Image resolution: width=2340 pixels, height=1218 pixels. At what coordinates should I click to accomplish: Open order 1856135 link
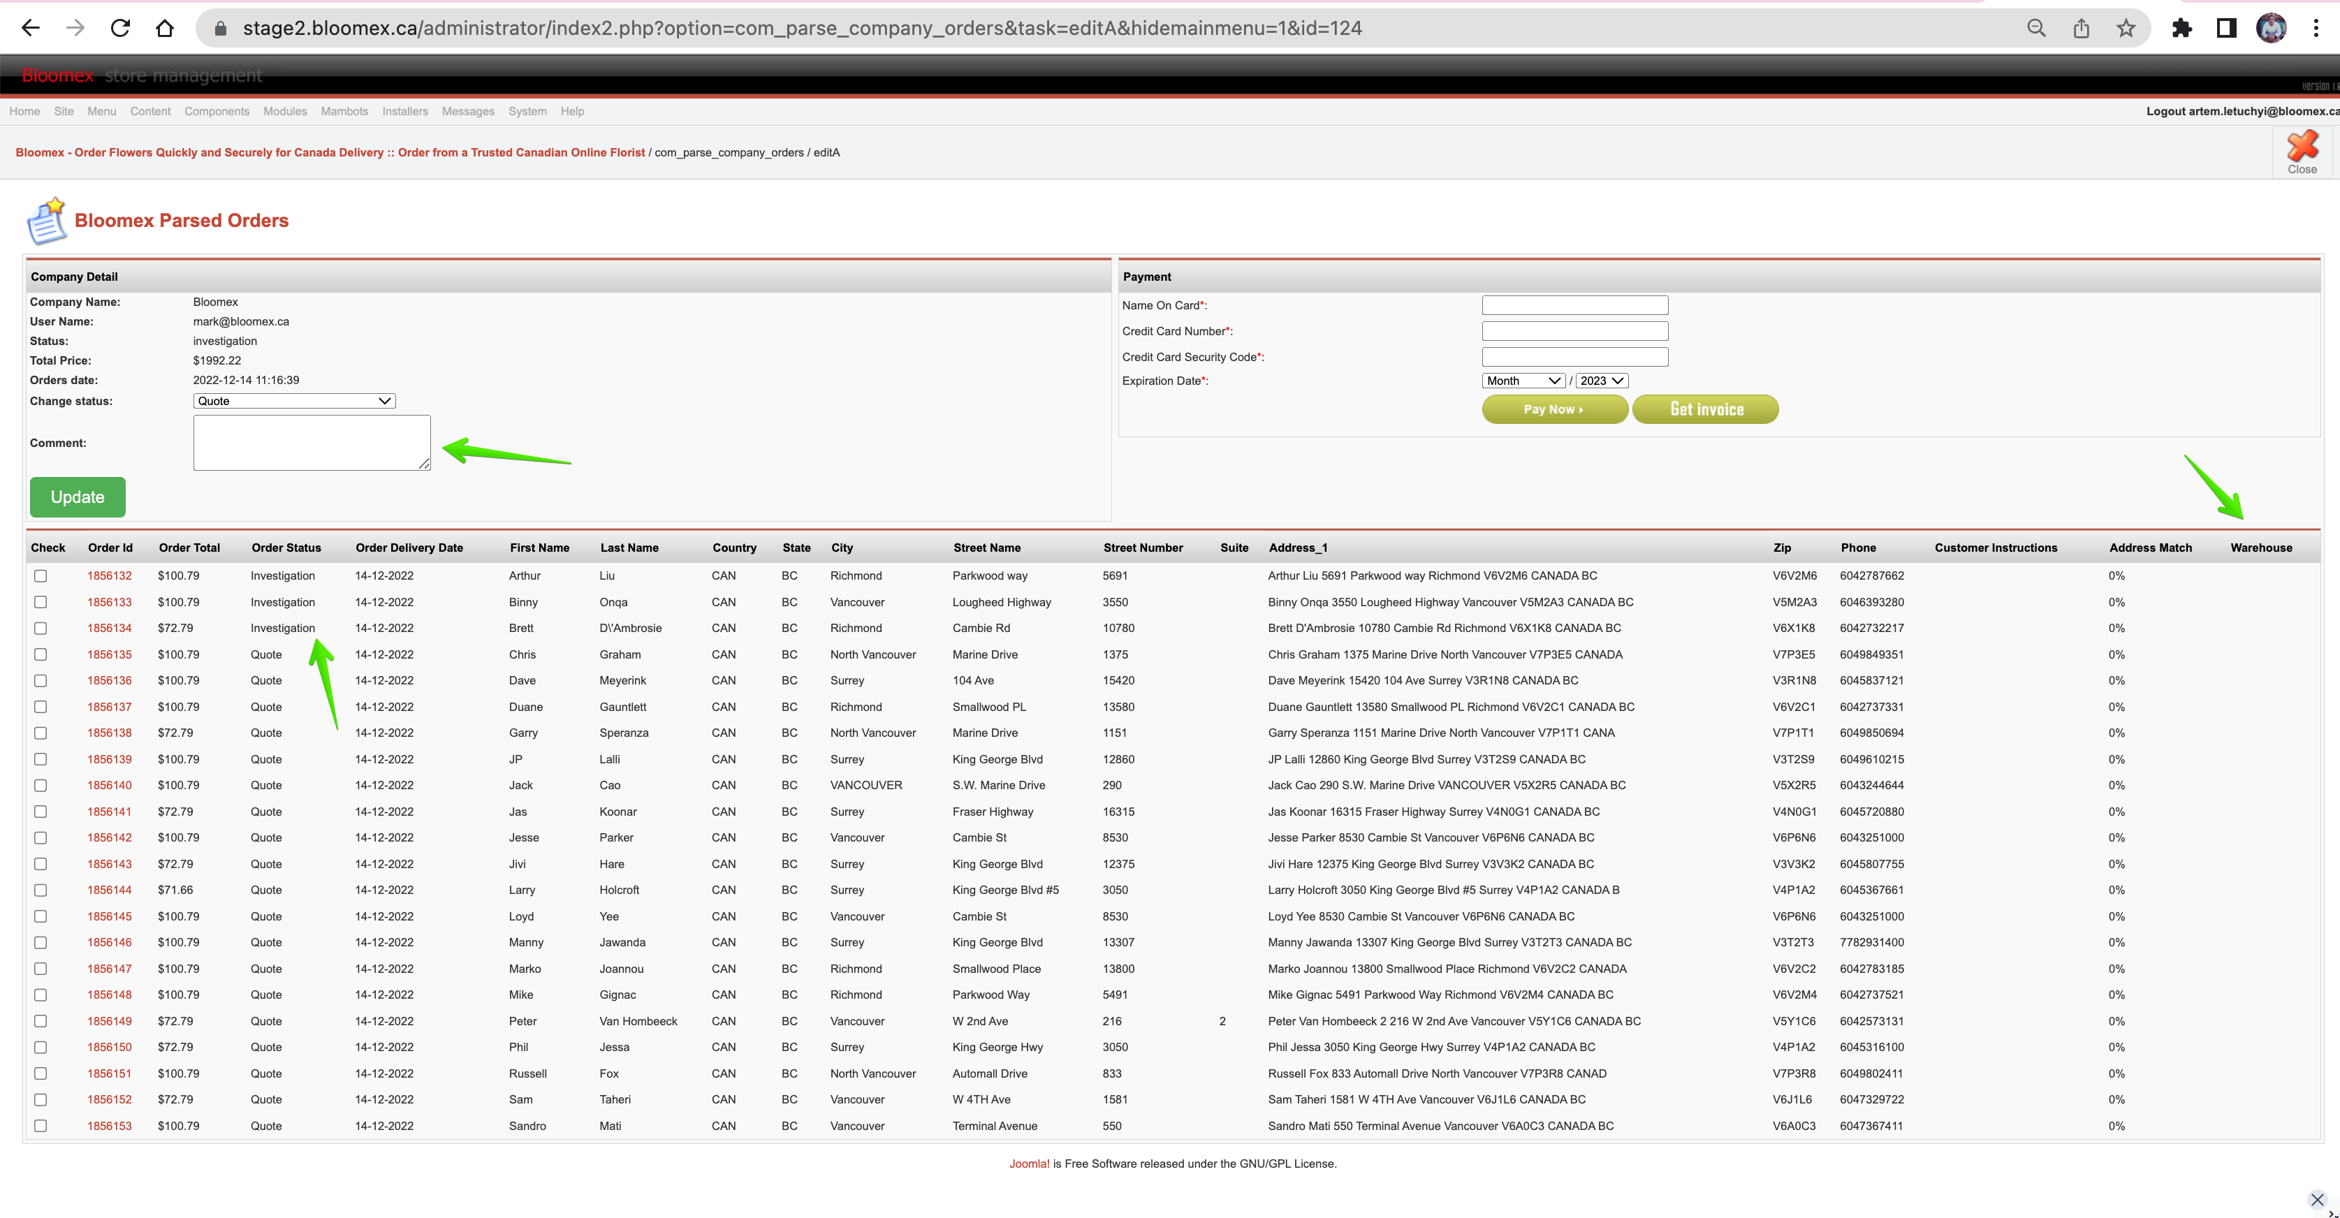(x=109, y=655)
